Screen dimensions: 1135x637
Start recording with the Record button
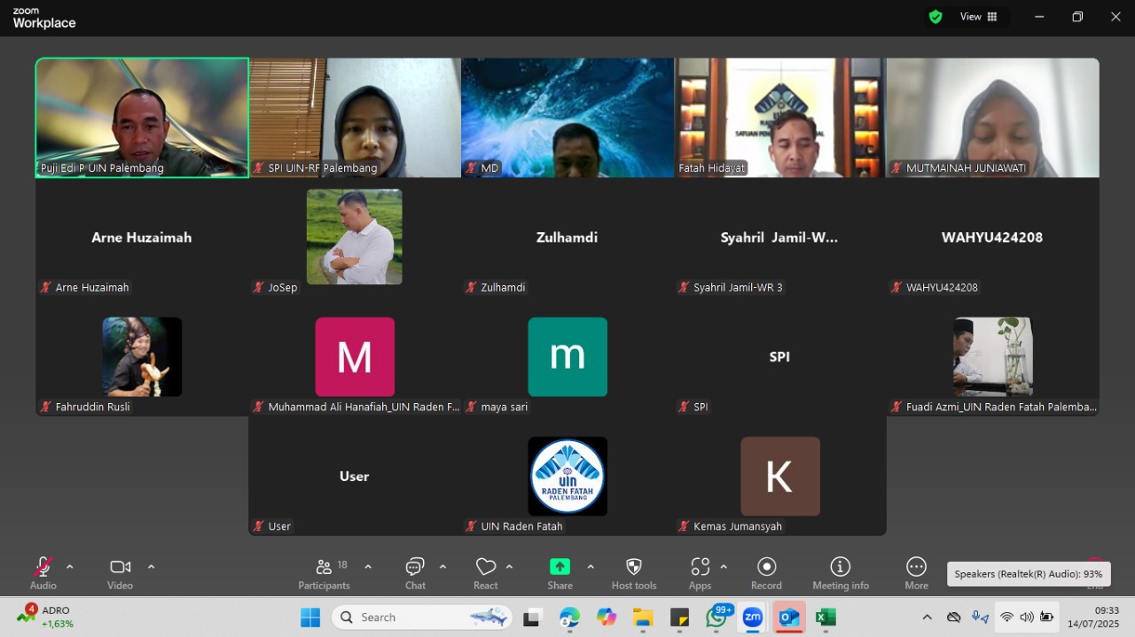767,572
